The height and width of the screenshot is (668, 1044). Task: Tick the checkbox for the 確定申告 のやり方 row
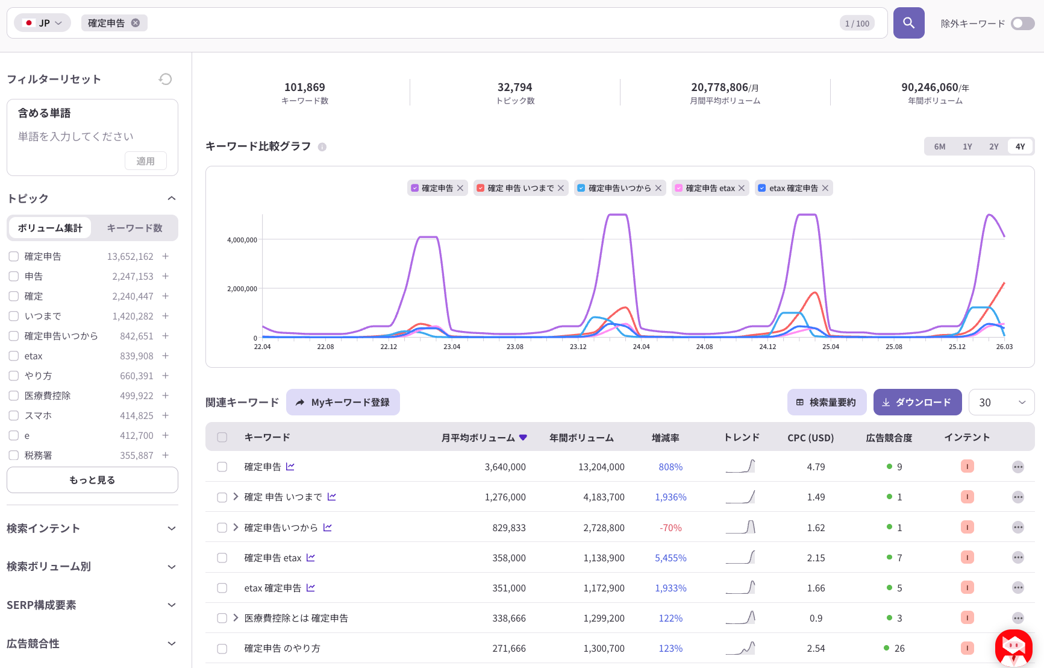(x=222, y=649)
